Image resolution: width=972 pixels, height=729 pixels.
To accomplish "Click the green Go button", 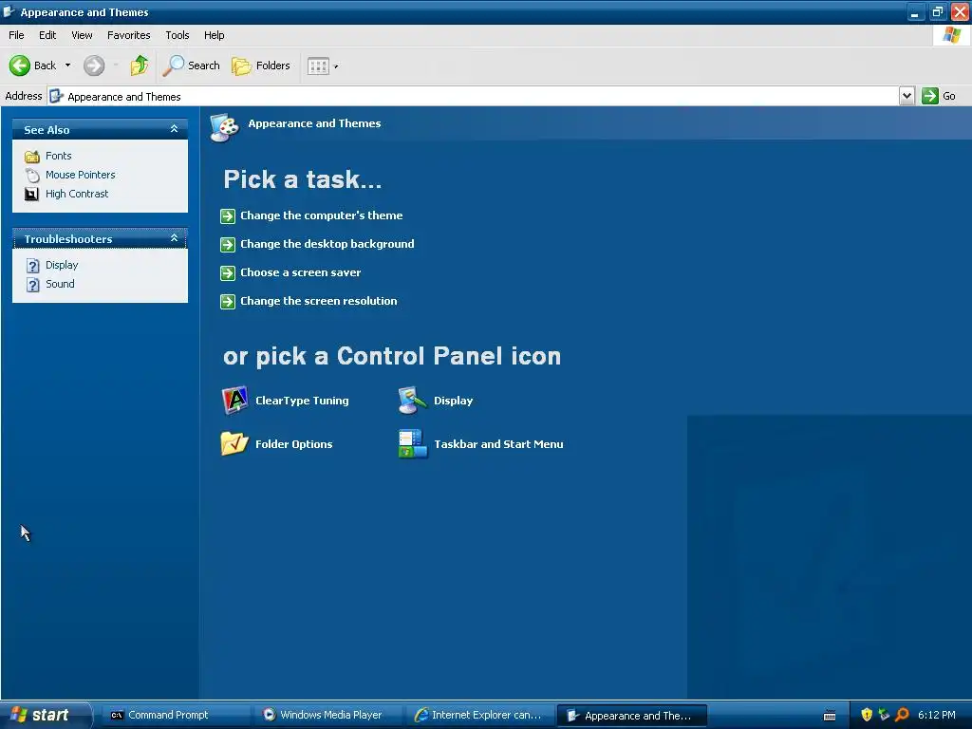I will pos(939,96).
